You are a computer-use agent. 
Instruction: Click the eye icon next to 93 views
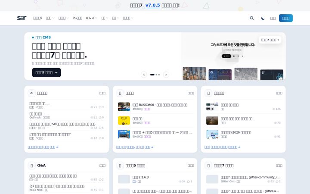(x=92, y=179)
